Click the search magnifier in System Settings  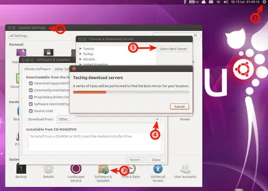[196, 36]
